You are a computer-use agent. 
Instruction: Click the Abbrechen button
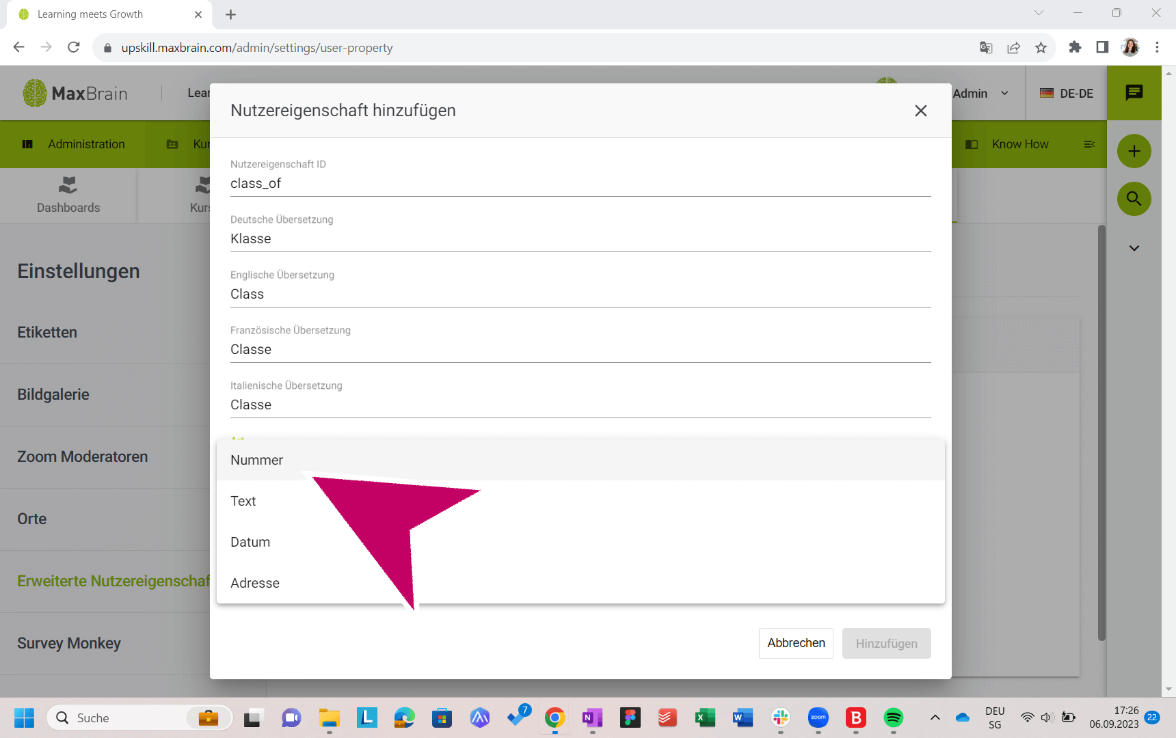click(796, 643)
